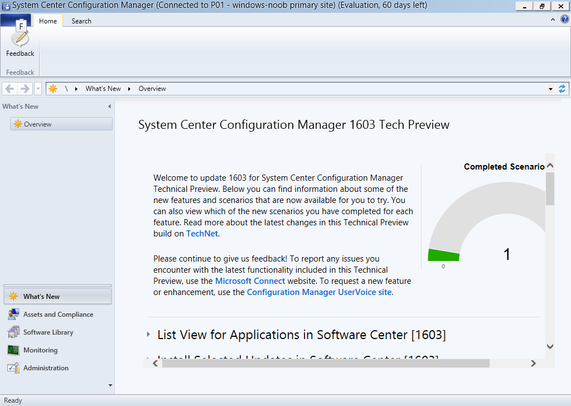Click the Completed Scenario gauge title

click(x=504, y=166)
